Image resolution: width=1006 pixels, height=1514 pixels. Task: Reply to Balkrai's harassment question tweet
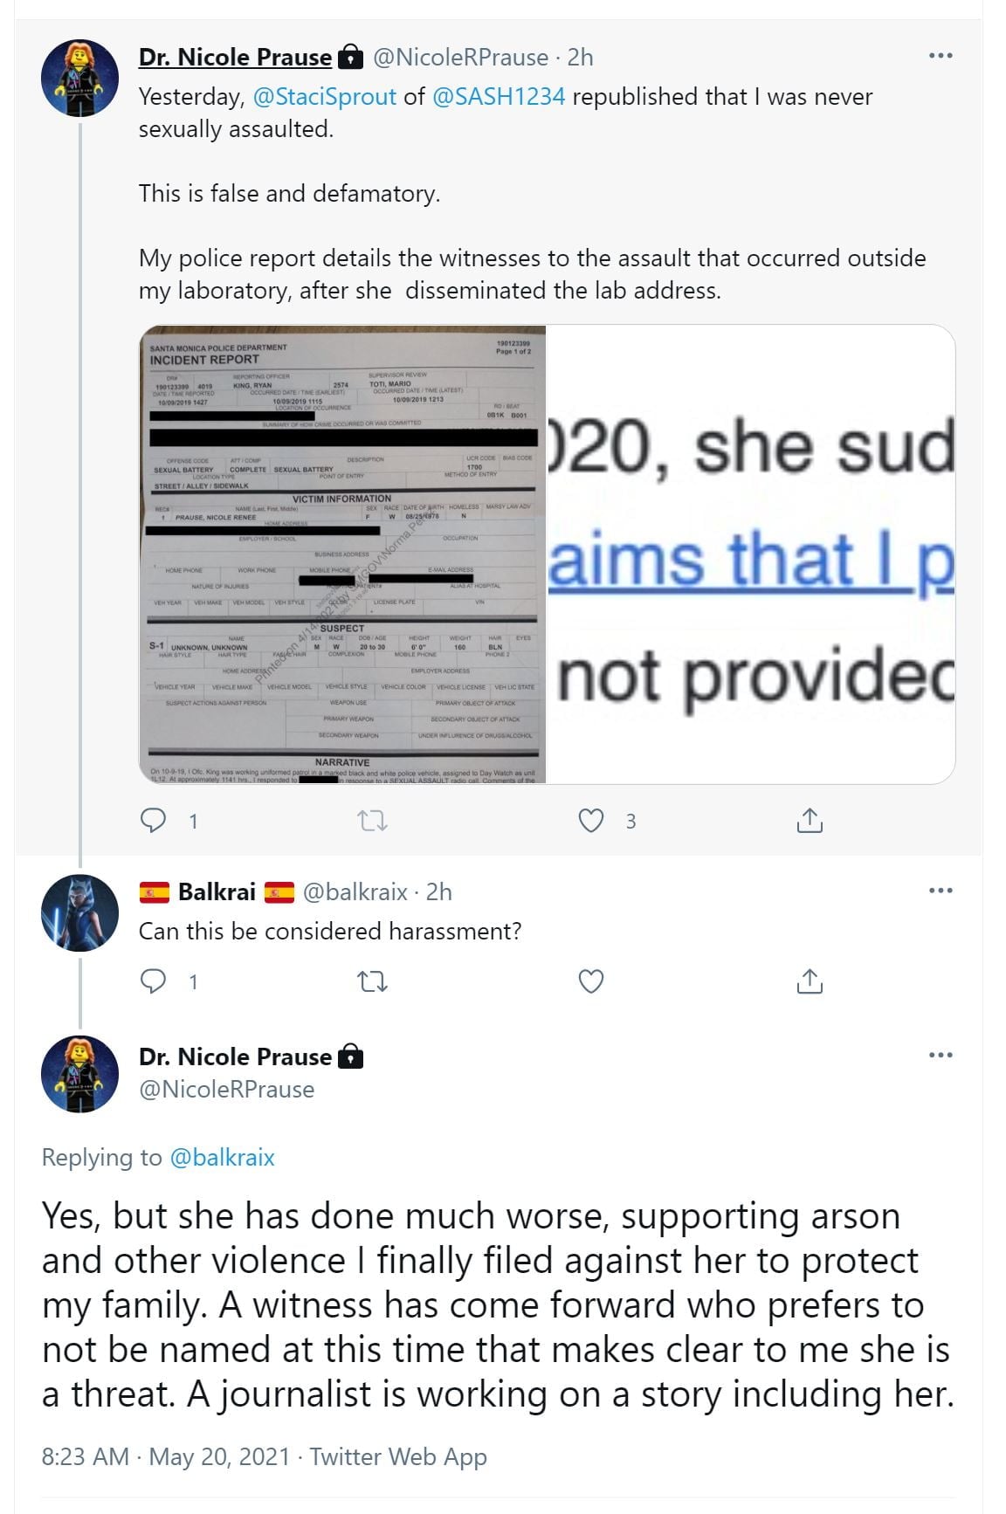click(154, 981)
